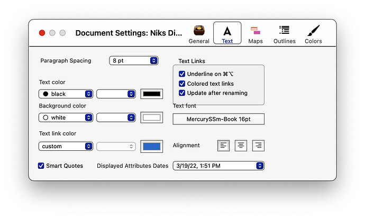Select left text alignment
This screenshot has width=365, height=218.
point(223,146)
